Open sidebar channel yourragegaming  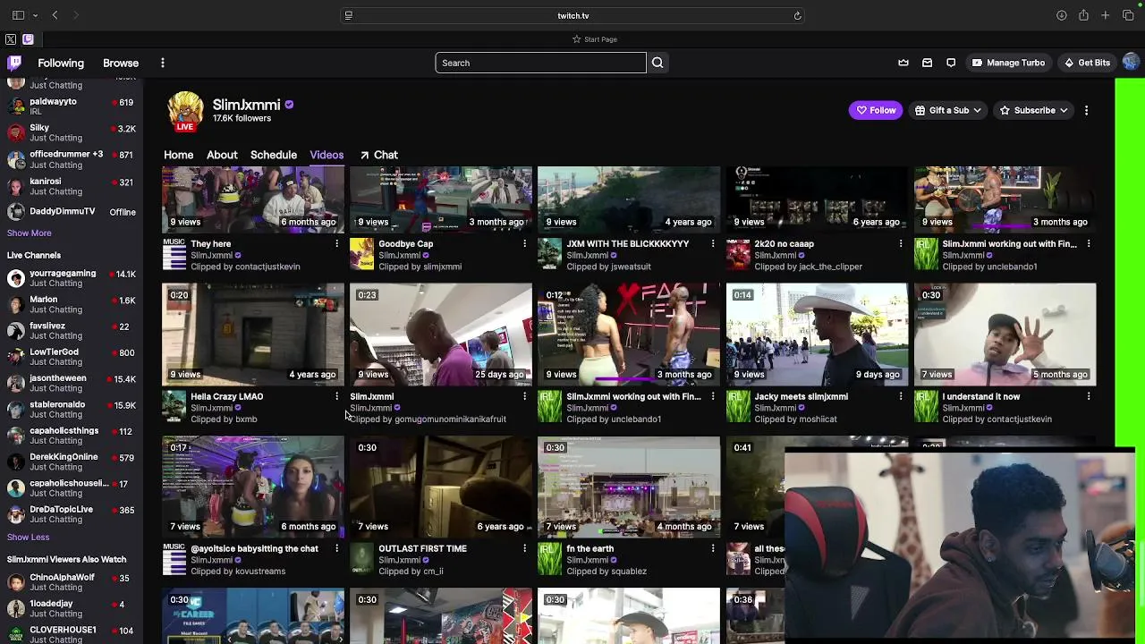pyautogui.click(x=72, y=278)
